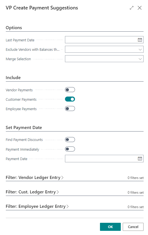Click the Cancel button

[133, 227]
